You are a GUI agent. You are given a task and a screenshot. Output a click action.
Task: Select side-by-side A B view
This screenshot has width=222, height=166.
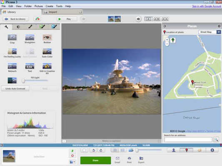pos(157,19)
